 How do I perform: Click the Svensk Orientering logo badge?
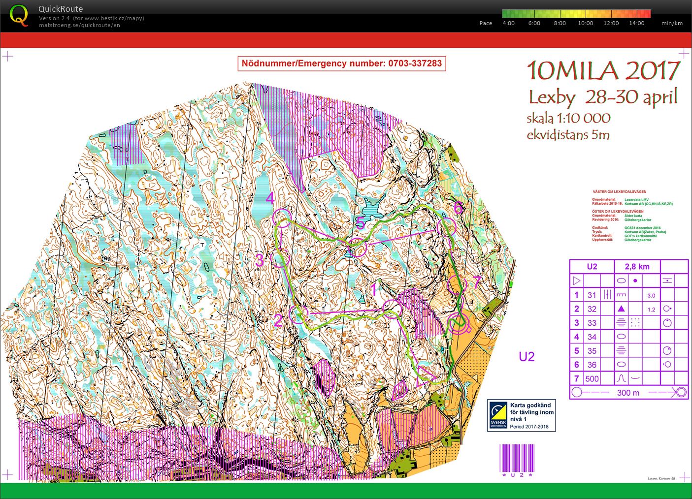point(498,415)
